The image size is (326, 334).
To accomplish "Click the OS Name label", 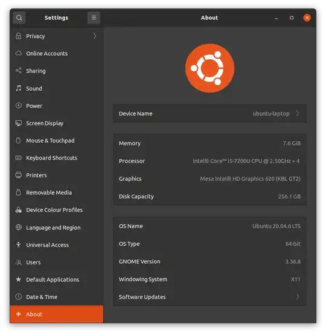I will pyautogui.click(x=131, y=226).
